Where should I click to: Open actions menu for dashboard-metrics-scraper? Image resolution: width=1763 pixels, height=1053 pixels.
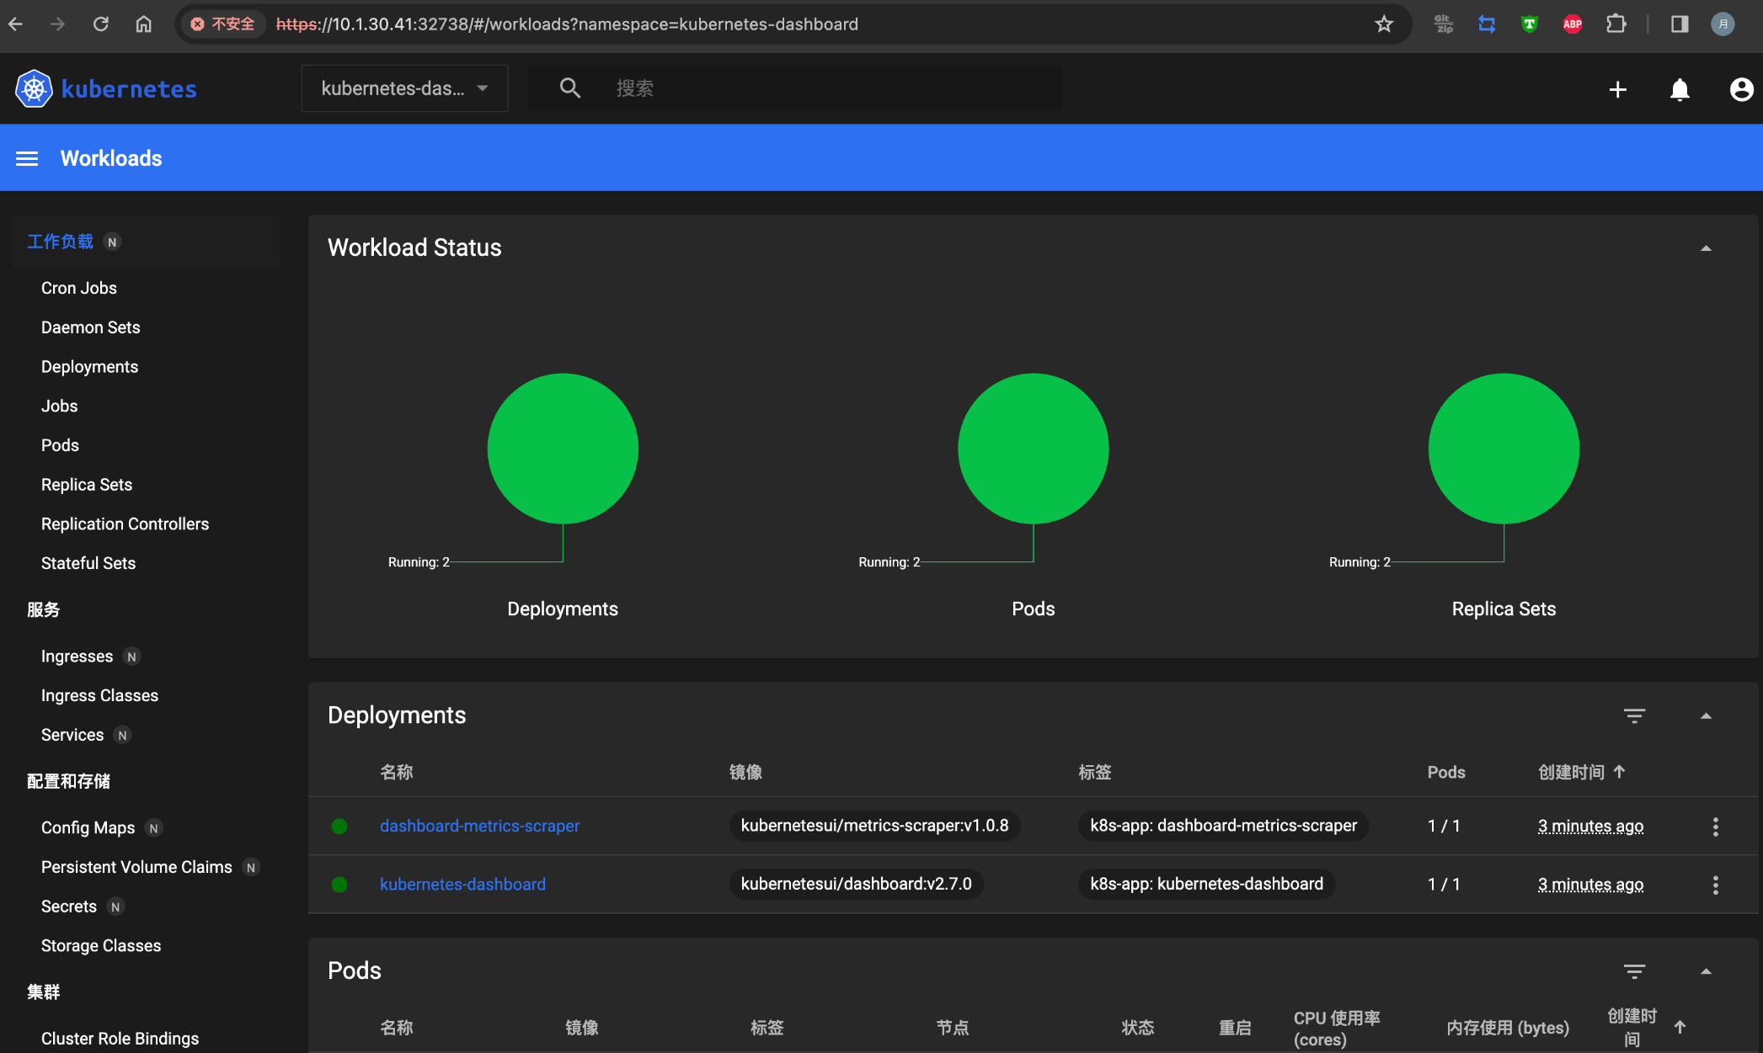[x=1715, y=827]
